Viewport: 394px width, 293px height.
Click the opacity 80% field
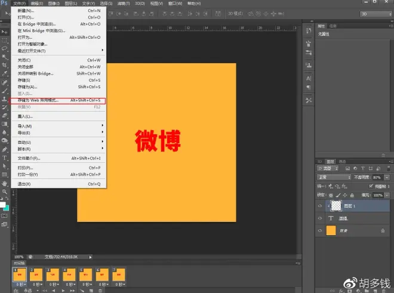[x=378, y=177]
